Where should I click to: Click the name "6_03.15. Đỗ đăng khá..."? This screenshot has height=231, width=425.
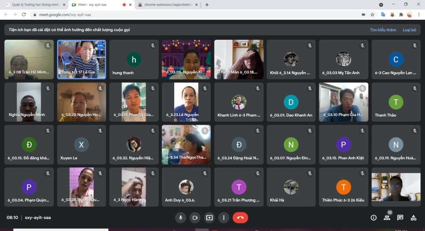point(28,158)
